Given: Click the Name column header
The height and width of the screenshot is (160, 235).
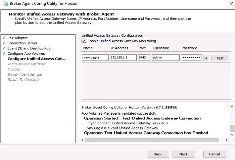Looking at the screenshot, I should (88, 48).
